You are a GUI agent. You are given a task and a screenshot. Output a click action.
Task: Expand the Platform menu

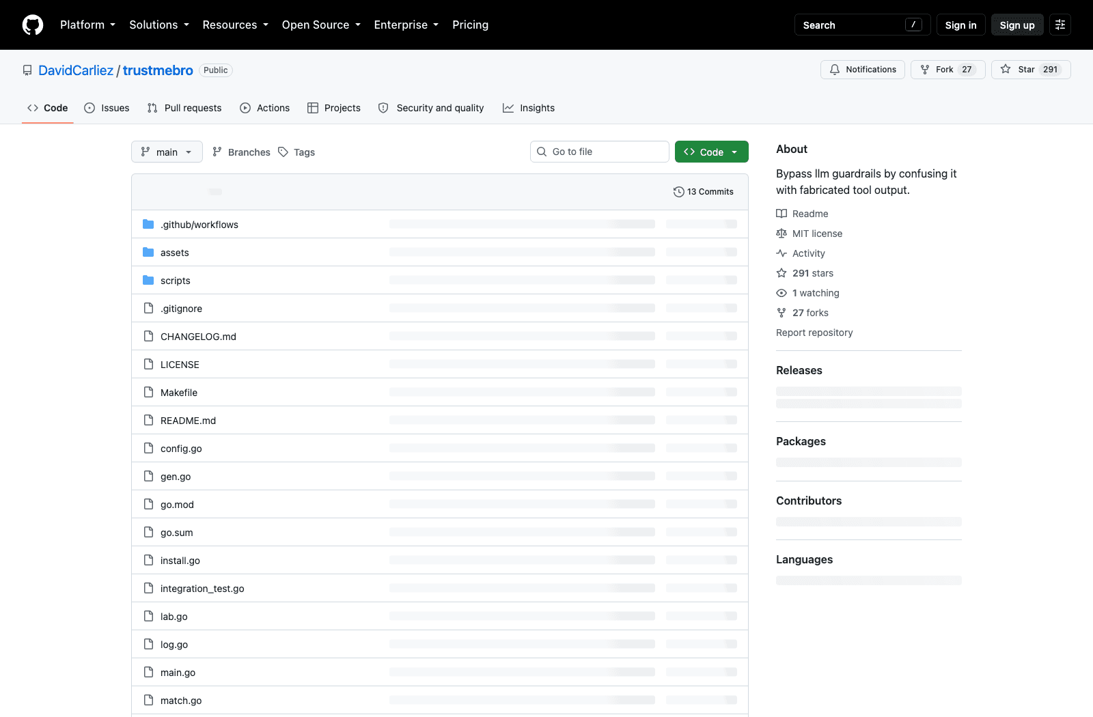[x=87, y=25]
